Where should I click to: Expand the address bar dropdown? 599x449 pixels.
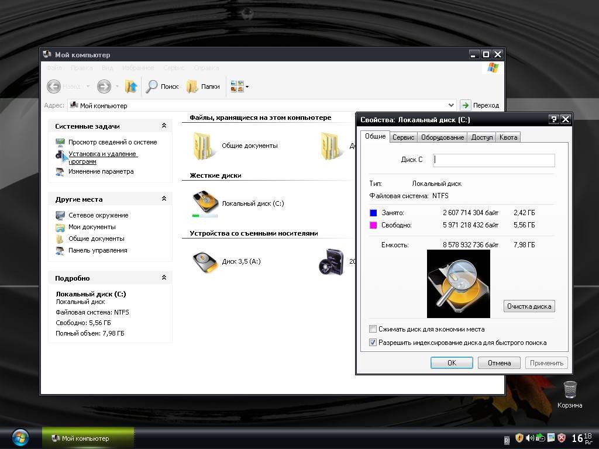(x=451, y=105)
